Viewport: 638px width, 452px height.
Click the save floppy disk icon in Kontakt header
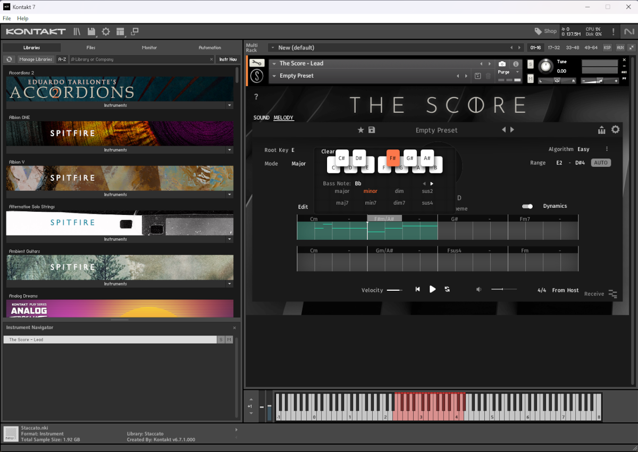(91, 32)
